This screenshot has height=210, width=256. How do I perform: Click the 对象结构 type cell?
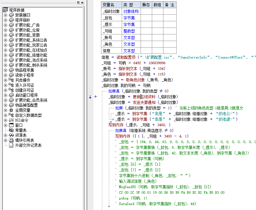tap(131, 11)
